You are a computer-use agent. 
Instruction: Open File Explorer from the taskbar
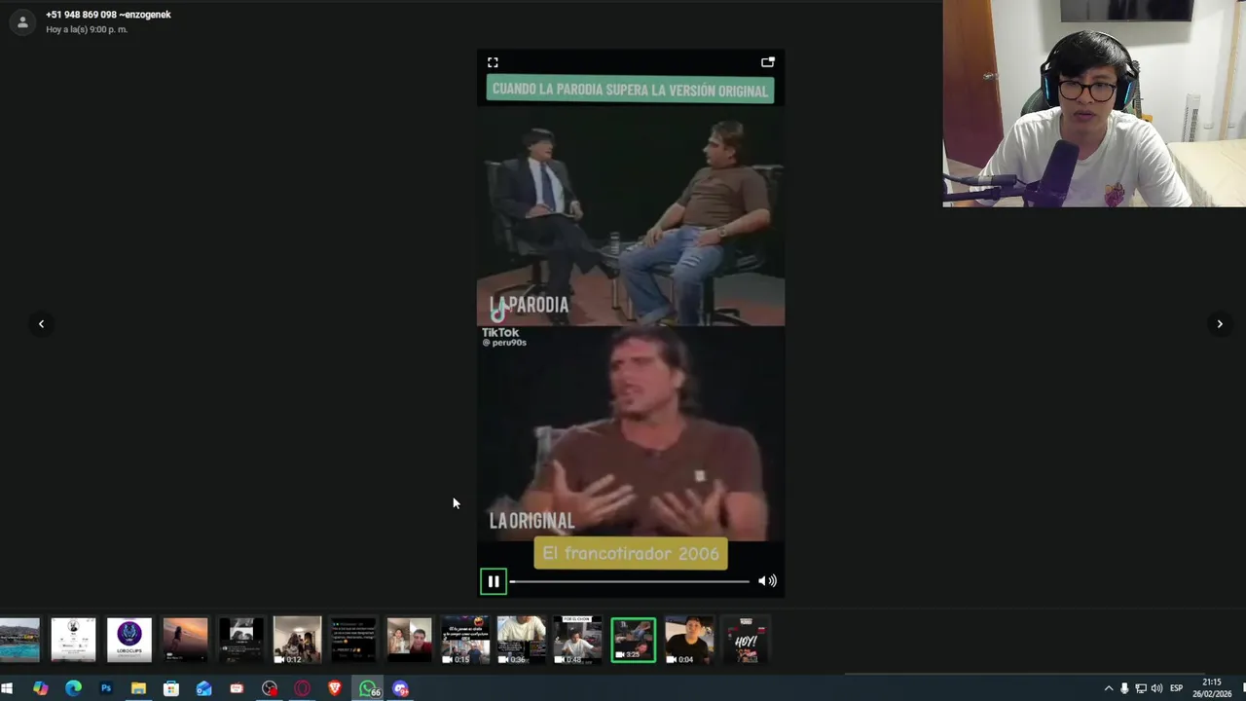[x=138, y=688]
